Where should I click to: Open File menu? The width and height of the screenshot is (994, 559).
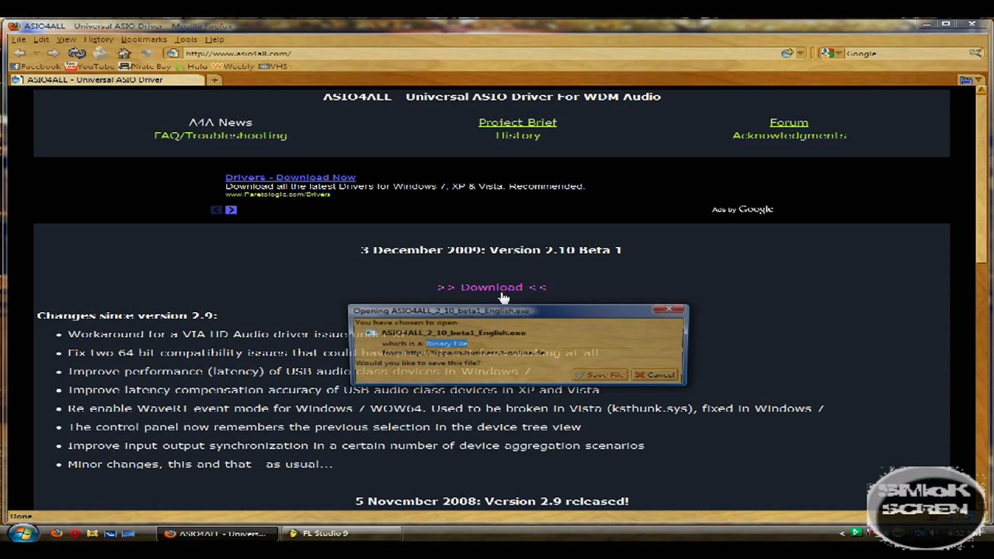coord(19,40)
